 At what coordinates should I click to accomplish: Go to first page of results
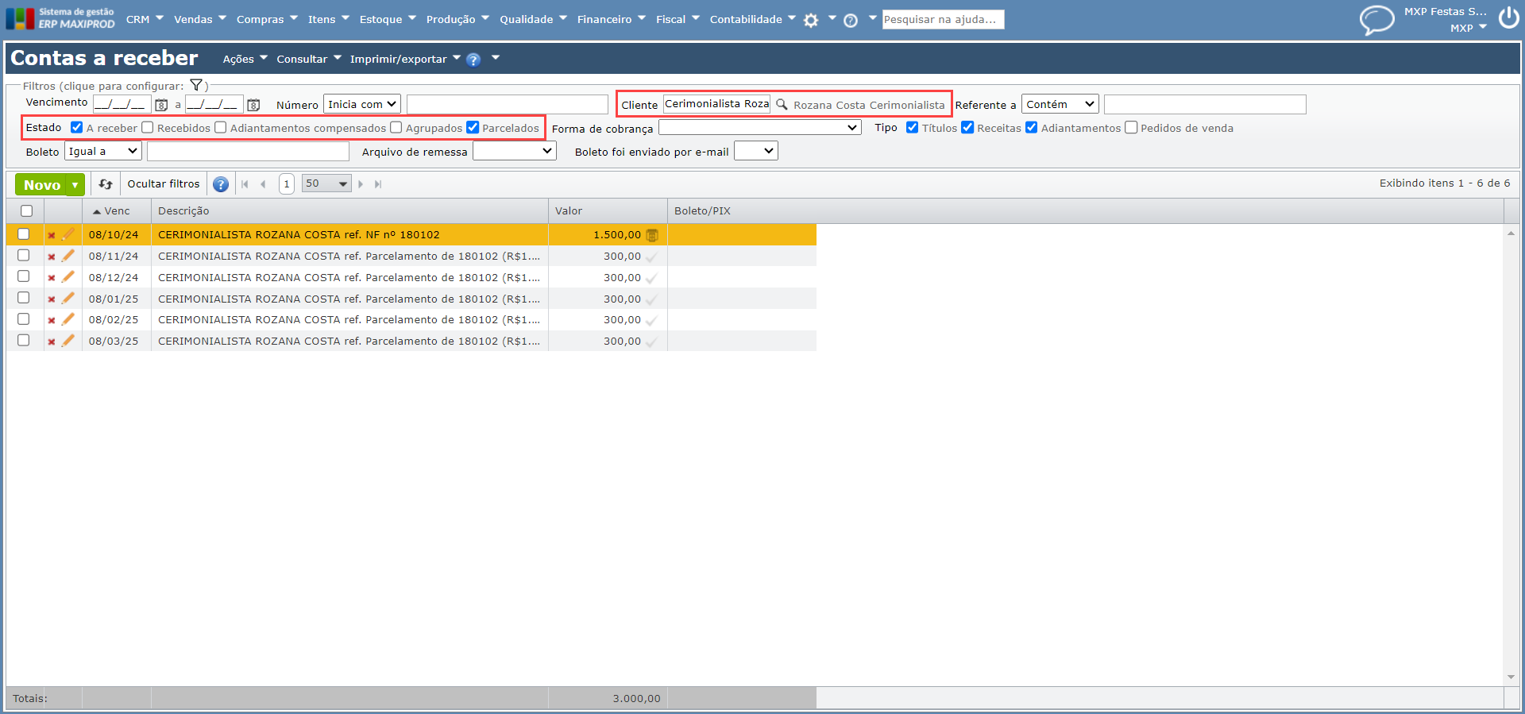point(245,184)
